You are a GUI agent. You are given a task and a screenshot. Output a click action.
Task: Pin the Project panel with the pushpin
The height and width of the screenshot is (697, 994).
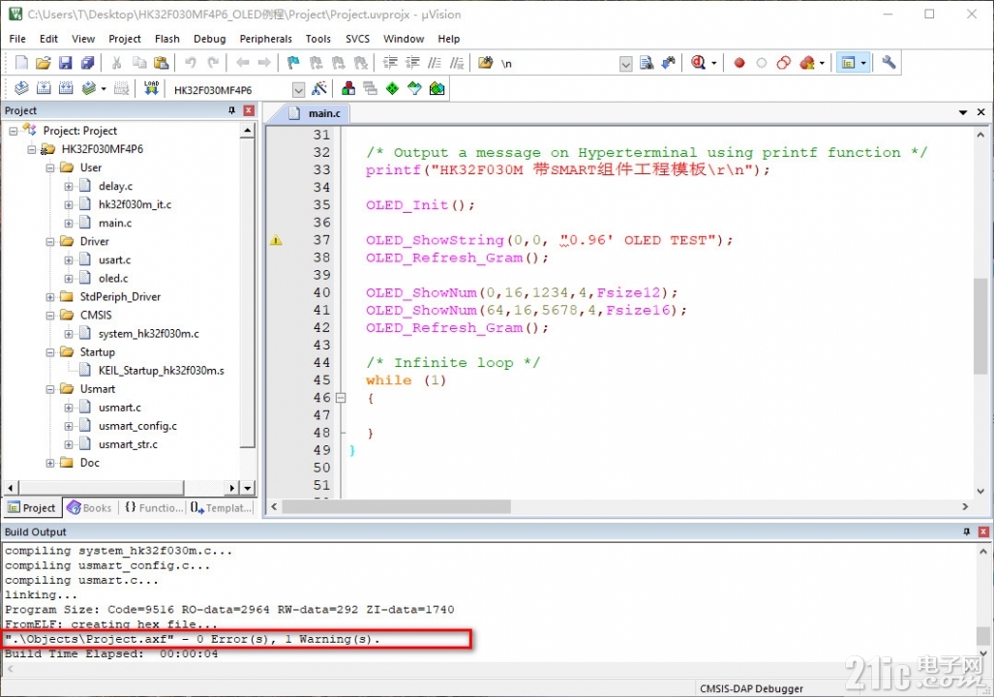coord(232,110)
